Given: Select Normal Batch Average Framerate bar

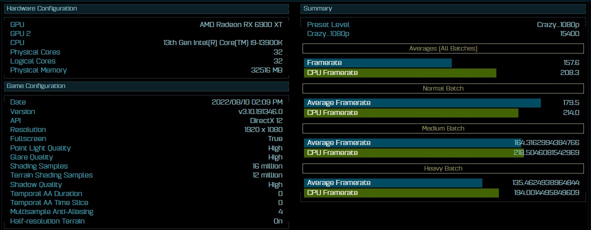Looking at the screenshot, I should click(422, 103).
